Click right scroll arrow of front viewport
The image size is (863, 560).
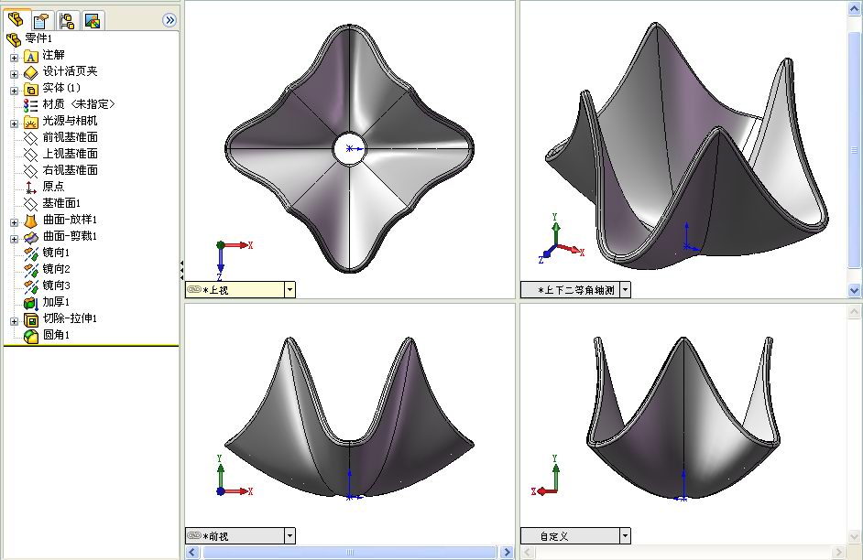[507, 552]
